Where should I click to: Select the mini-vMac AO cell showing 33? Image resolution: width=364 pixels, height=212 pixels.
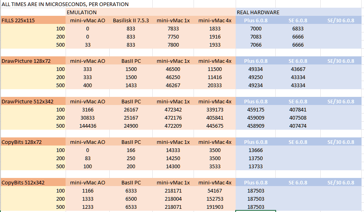87,45
